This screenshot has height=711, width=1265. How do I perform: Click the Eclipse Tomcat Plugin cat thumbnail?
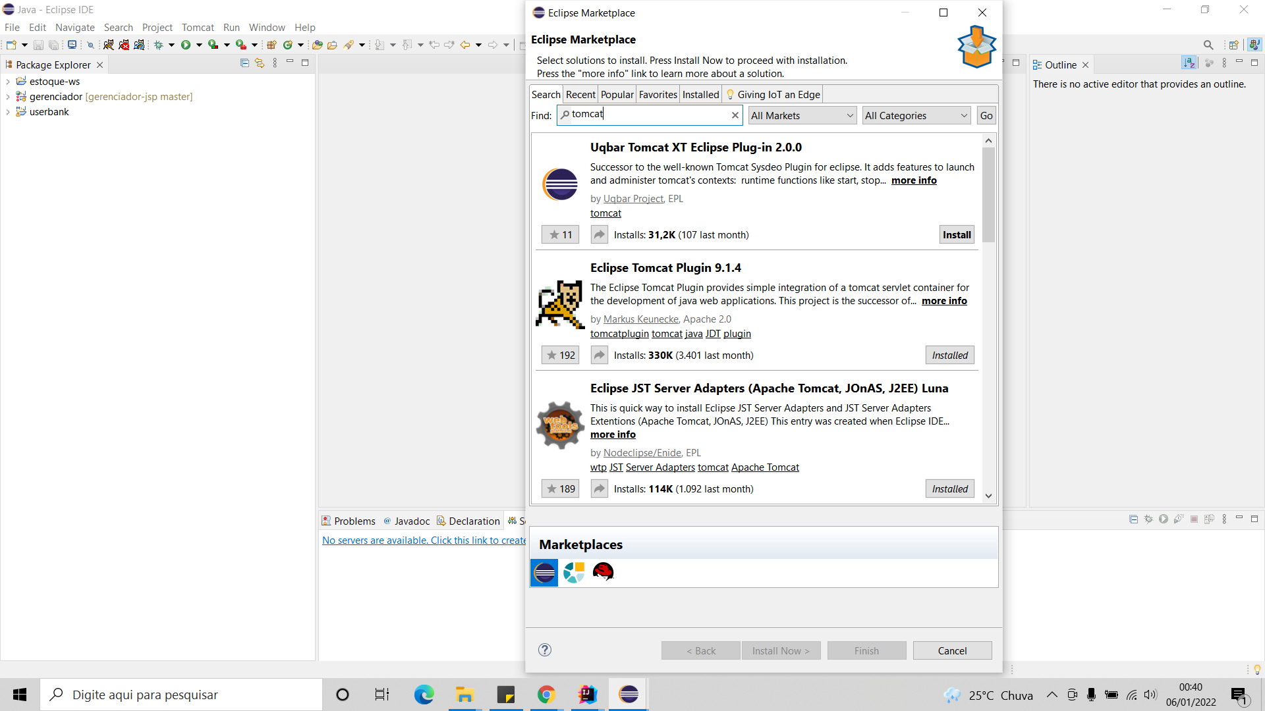click(x=560, y=305)
